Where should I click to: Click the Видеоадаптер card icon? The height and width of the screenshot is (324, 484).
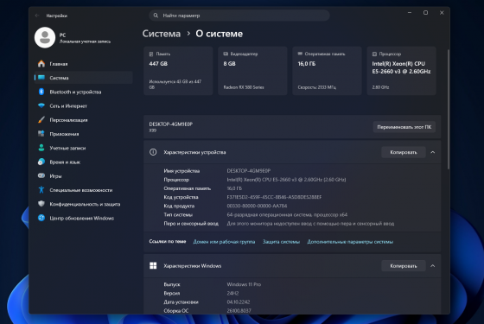(226, 54)
